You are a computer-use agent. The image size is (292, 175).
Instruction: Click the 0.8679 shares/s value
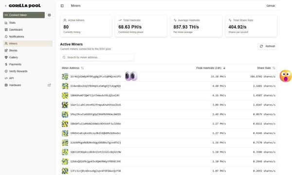[x=264, y=114]
